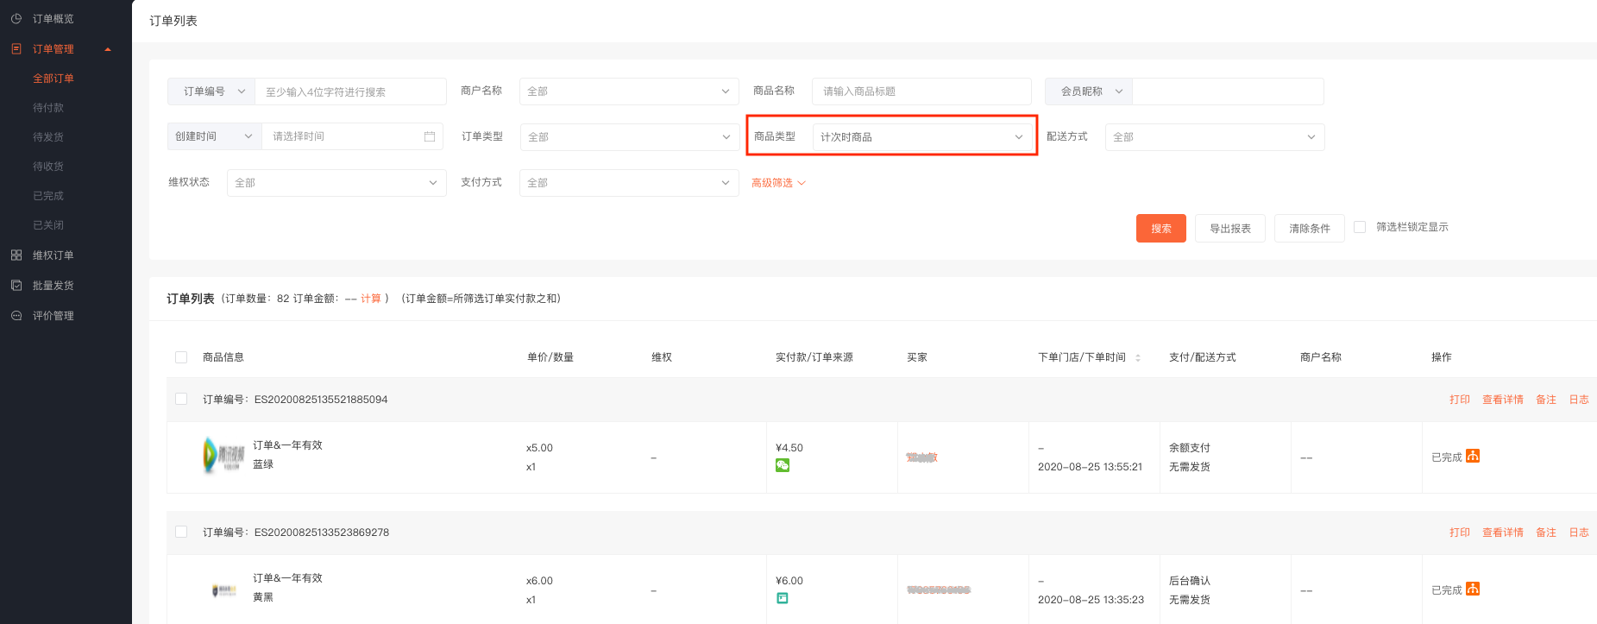Click the sort arrows beside 下单门店/下单时间

coord(1138,357)
